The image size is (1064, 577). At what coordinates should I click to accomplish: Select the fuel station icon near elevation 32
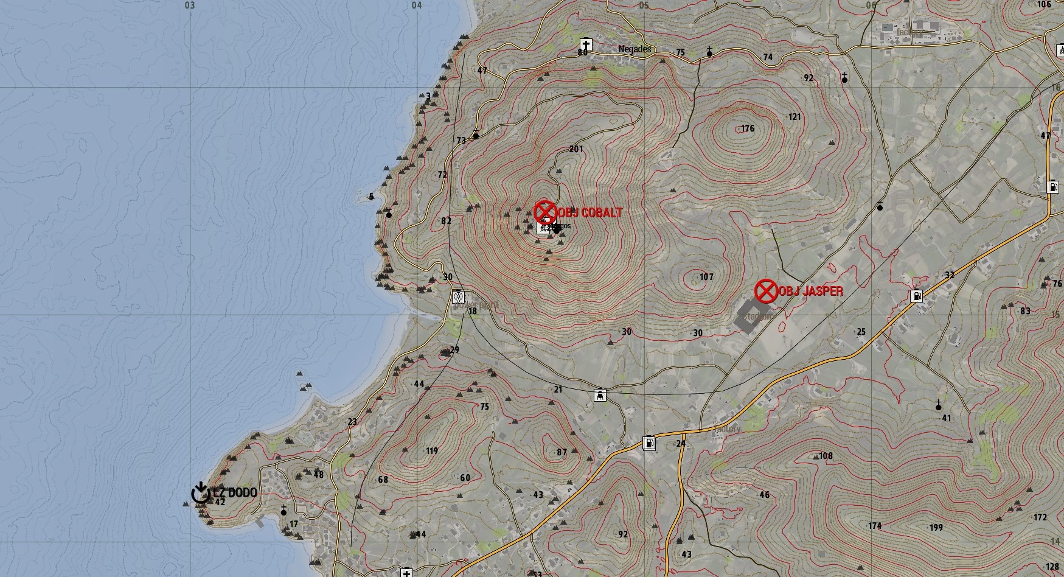click(x=916, y=296)
